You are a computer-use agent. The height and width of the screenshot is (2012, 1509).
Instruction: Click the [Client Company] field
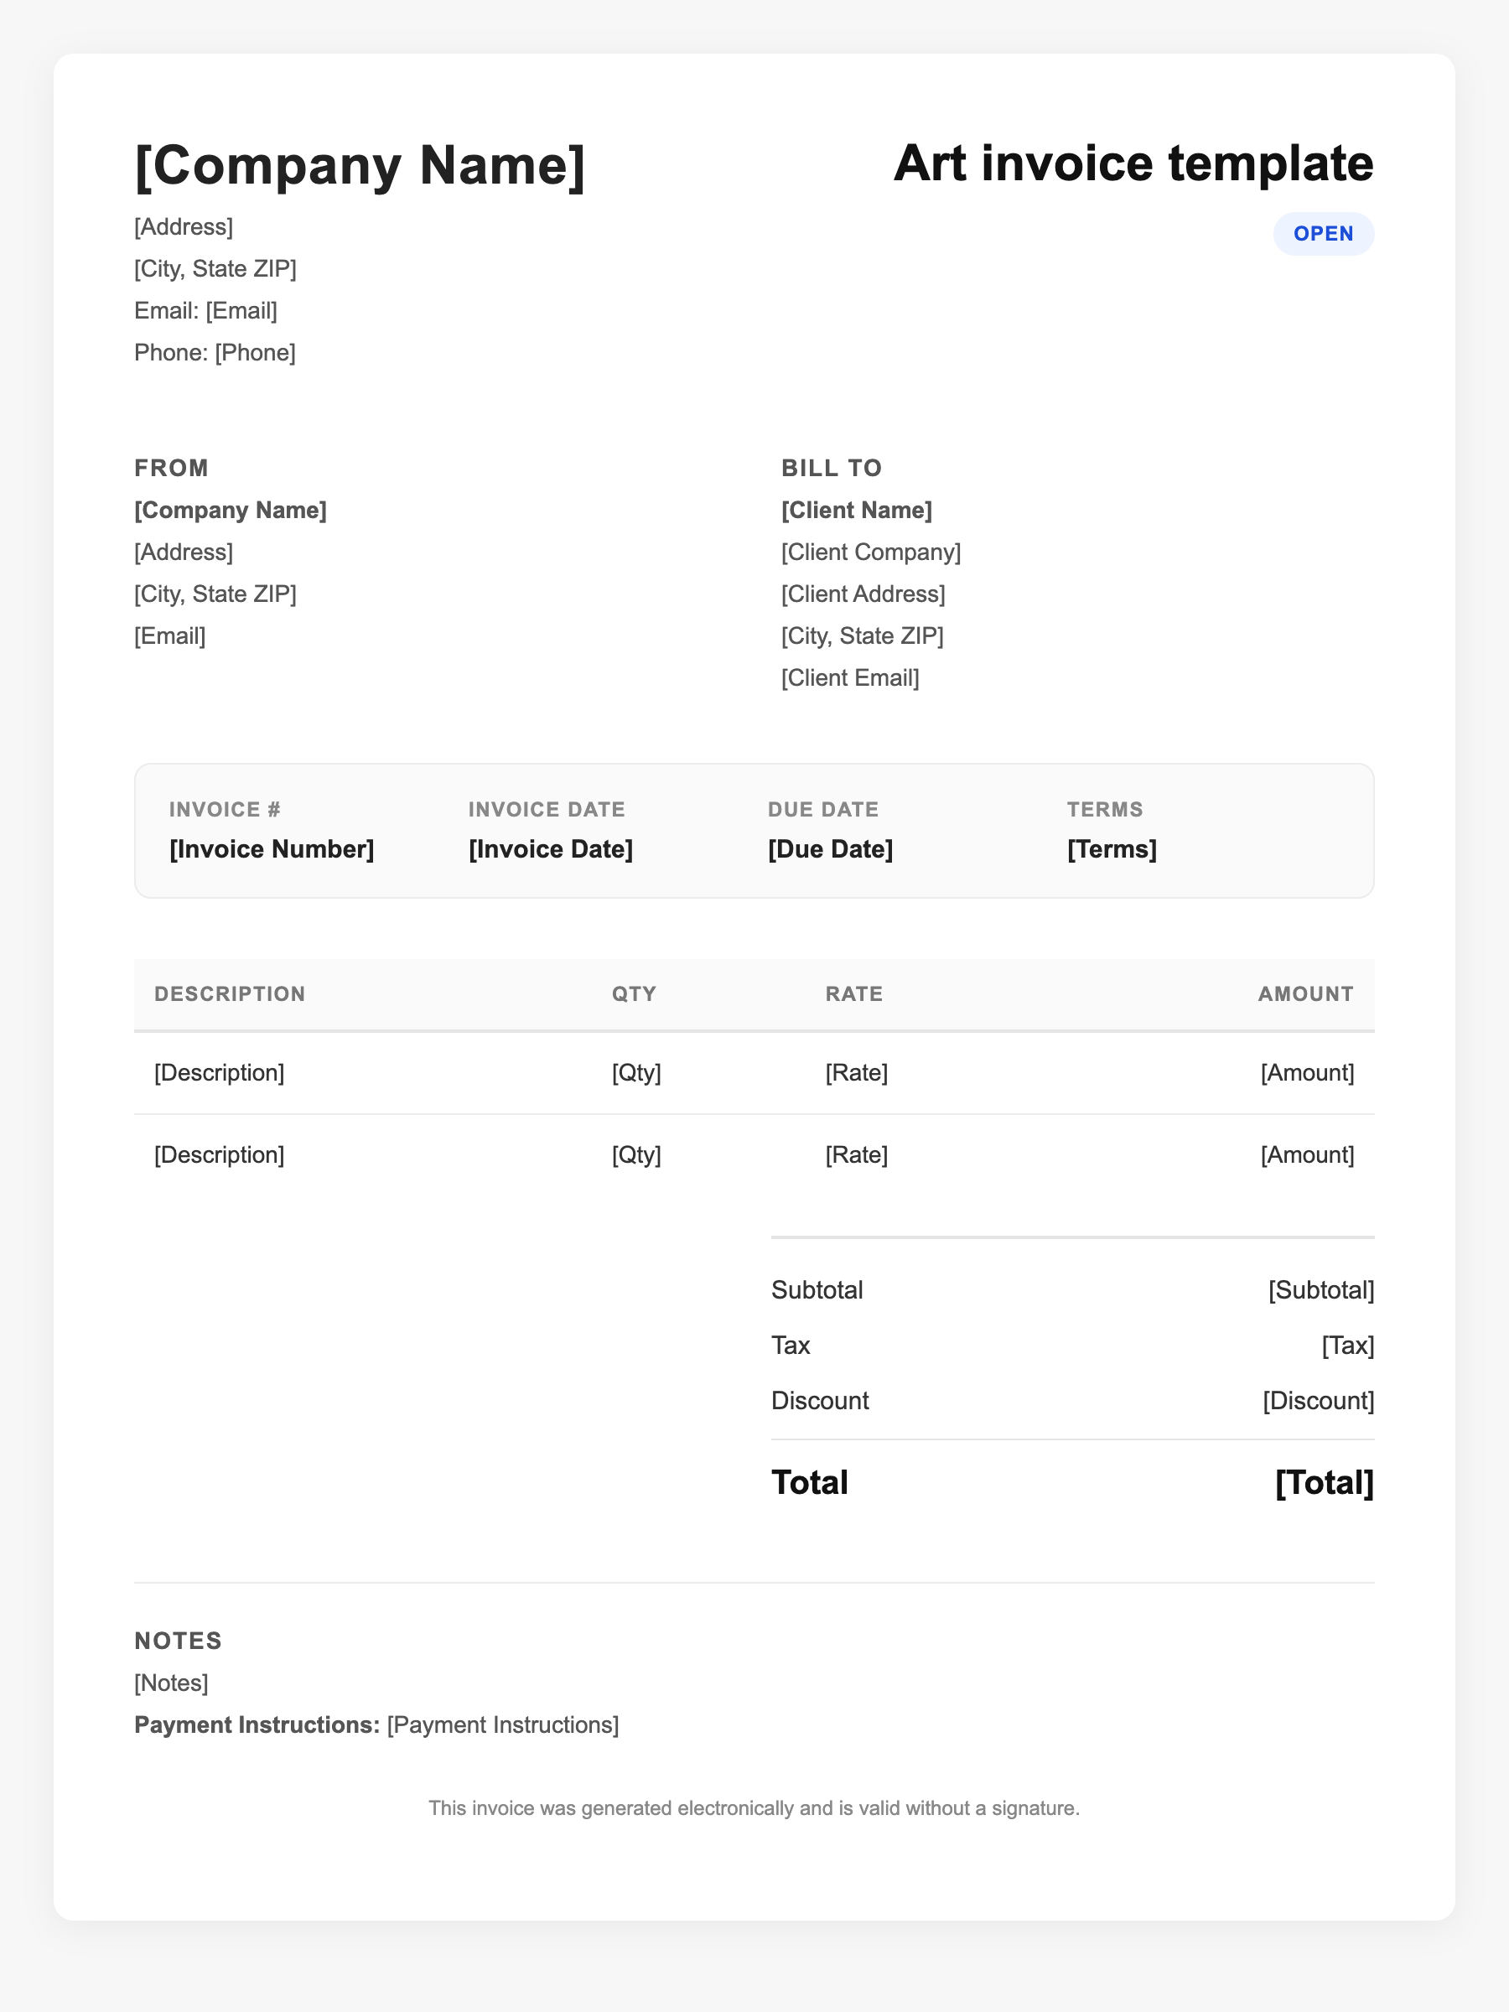[870, 552]
